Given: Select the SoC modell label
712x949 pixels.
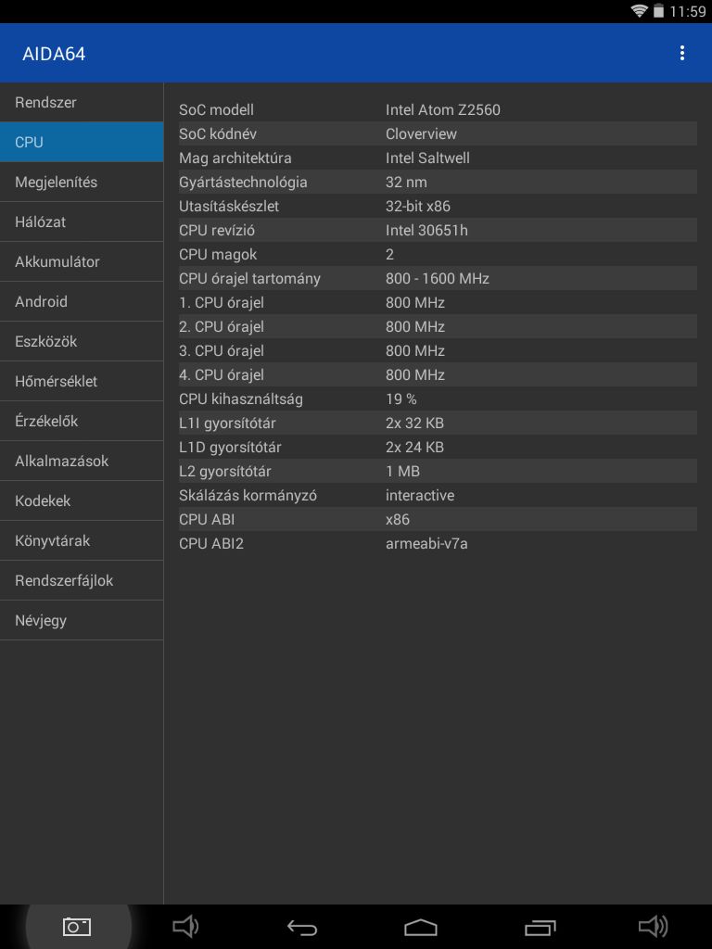Looking at the screenshot, I should tap(216, 109).
